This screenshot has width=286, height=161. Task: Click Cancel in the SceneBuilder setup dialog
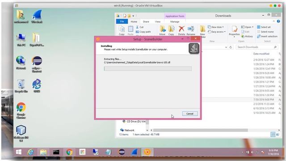[190, 114]
